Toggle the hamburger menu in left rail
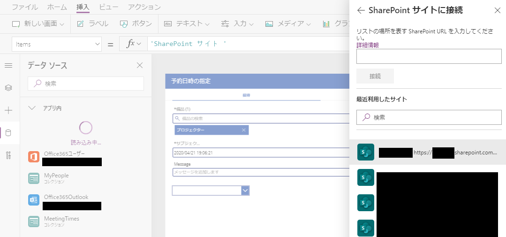Screen dimensions: 506x237 8,66
